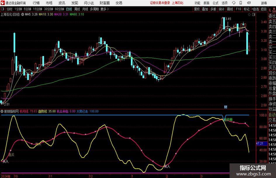Open the customer service headset icon

[234, 3]
